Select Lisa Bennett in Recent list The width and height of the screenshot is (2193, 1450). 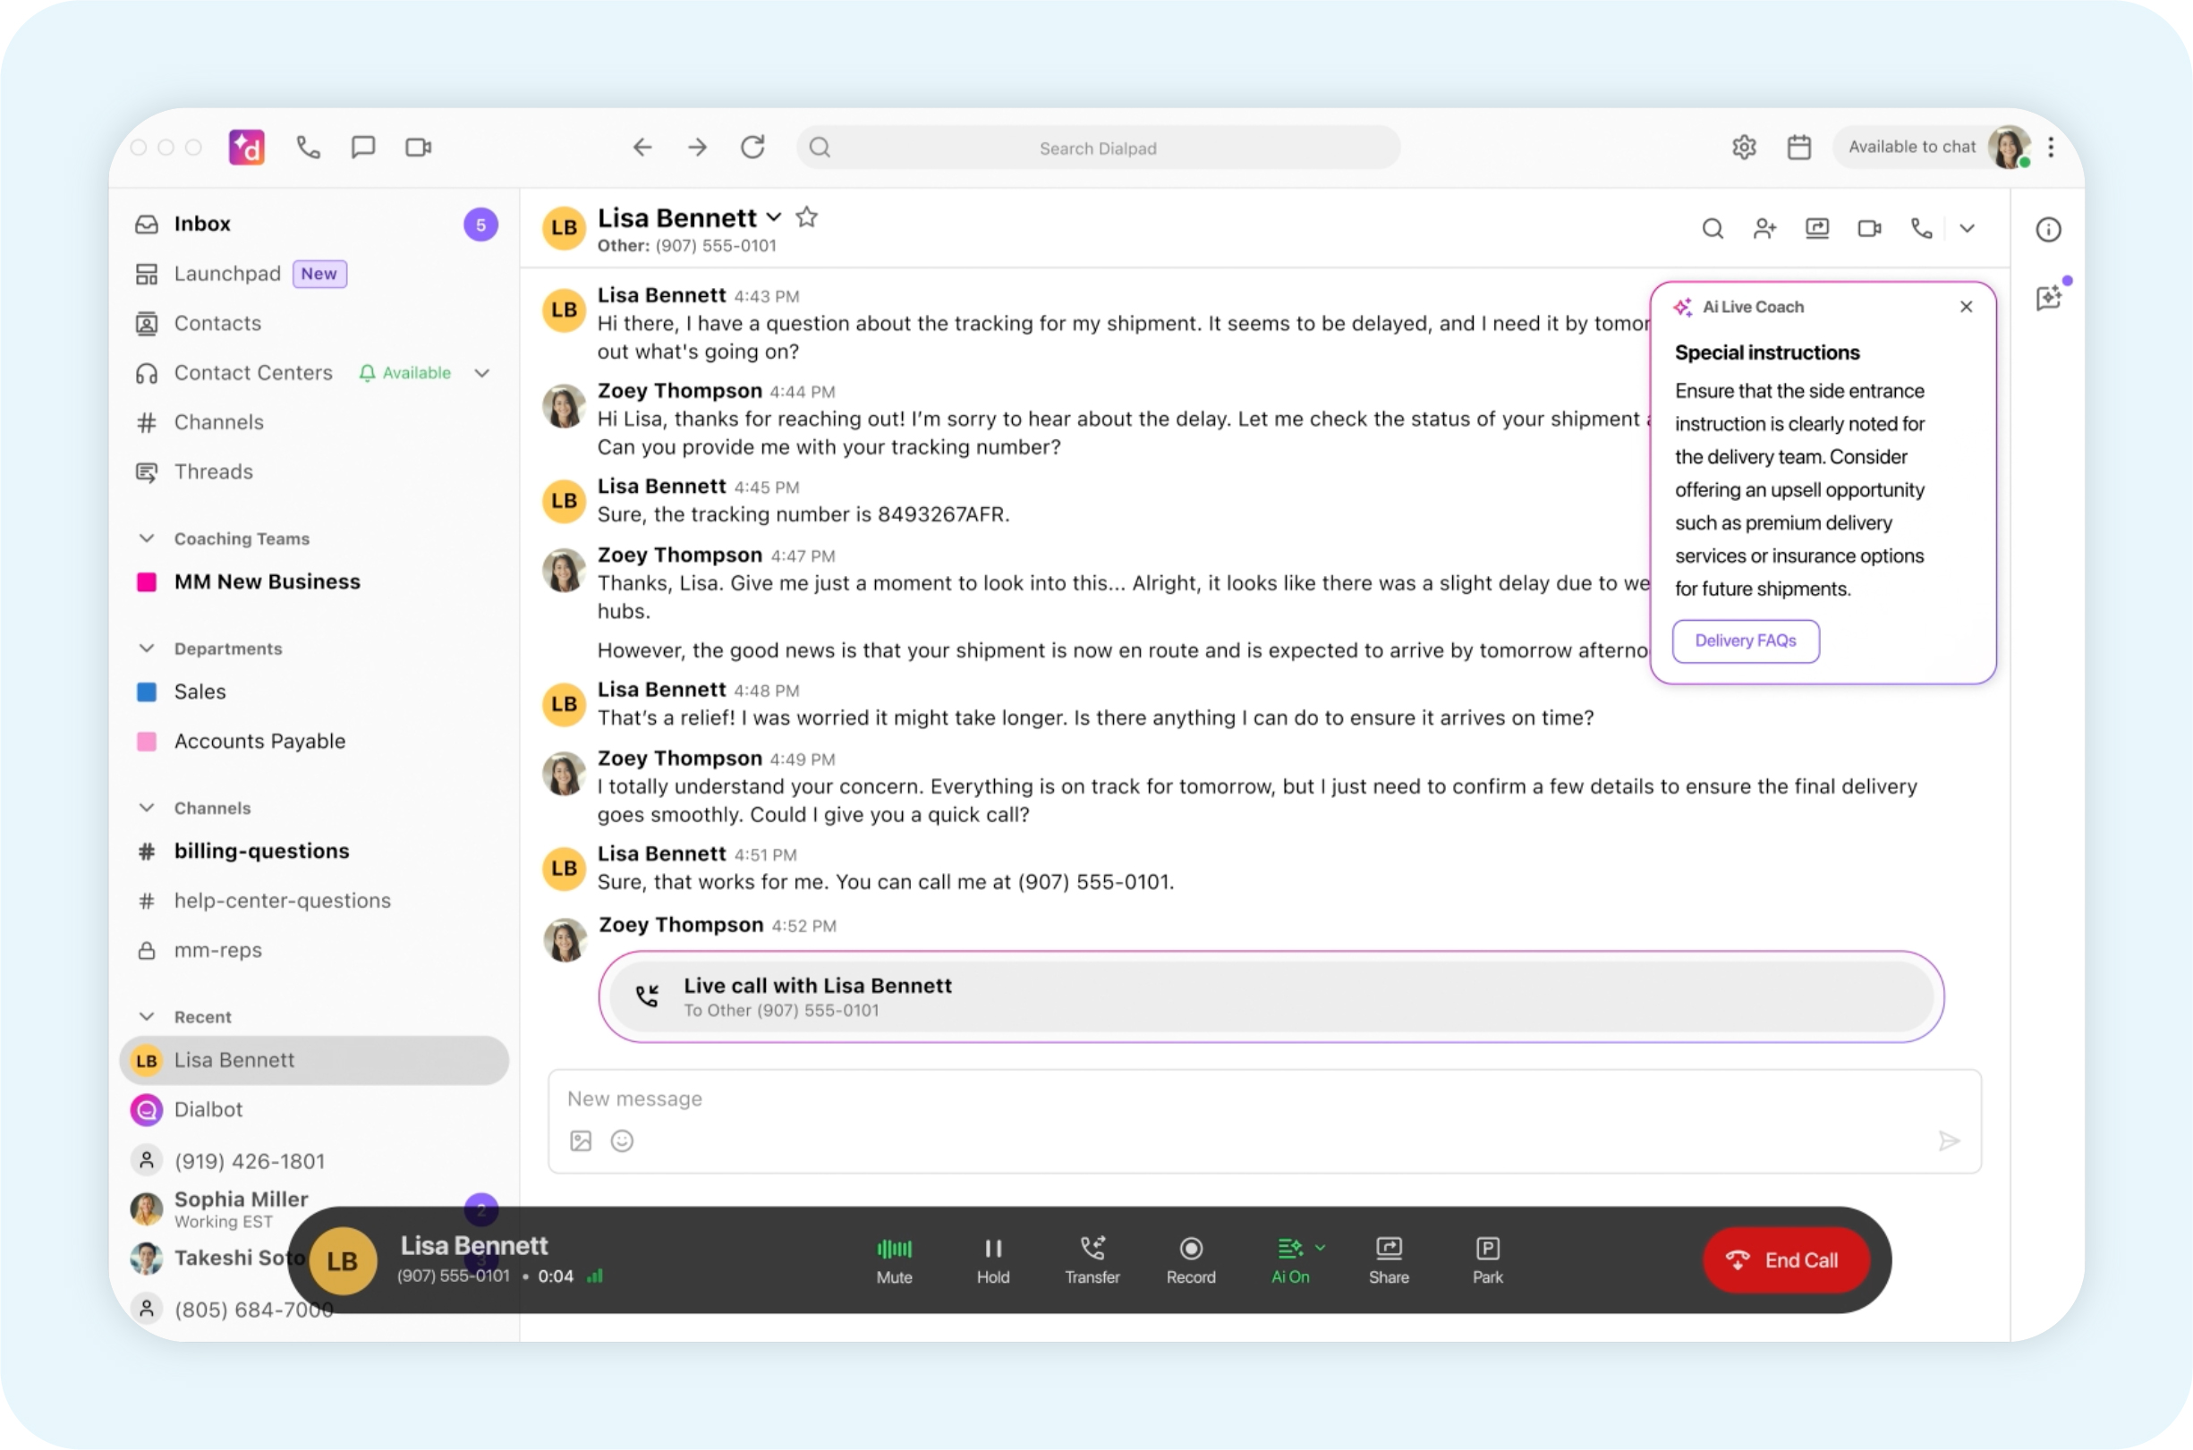[x=314, y=1061]
